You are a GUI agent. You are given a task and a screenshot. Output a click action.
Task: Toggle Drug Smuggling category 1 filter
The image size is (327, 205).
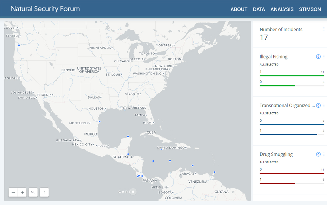coord(292,181)
